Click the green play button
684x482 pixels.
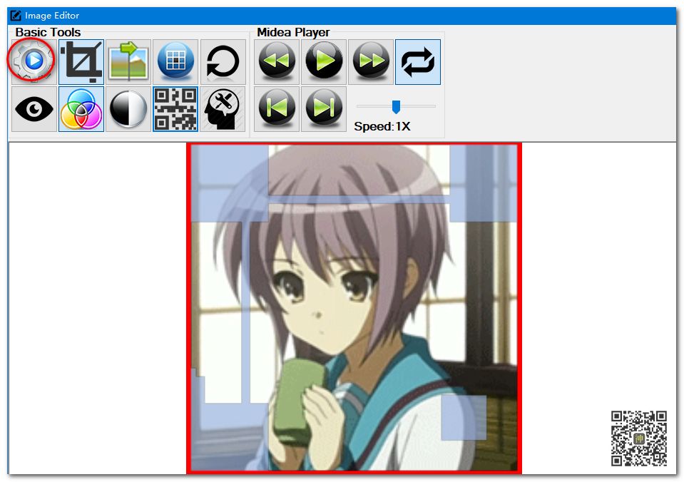click(324, 61)
